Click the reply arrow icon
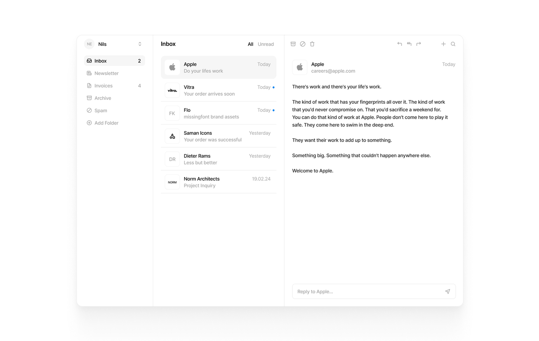The width and height of the screenshot is (539, 341). pos(399,44)
